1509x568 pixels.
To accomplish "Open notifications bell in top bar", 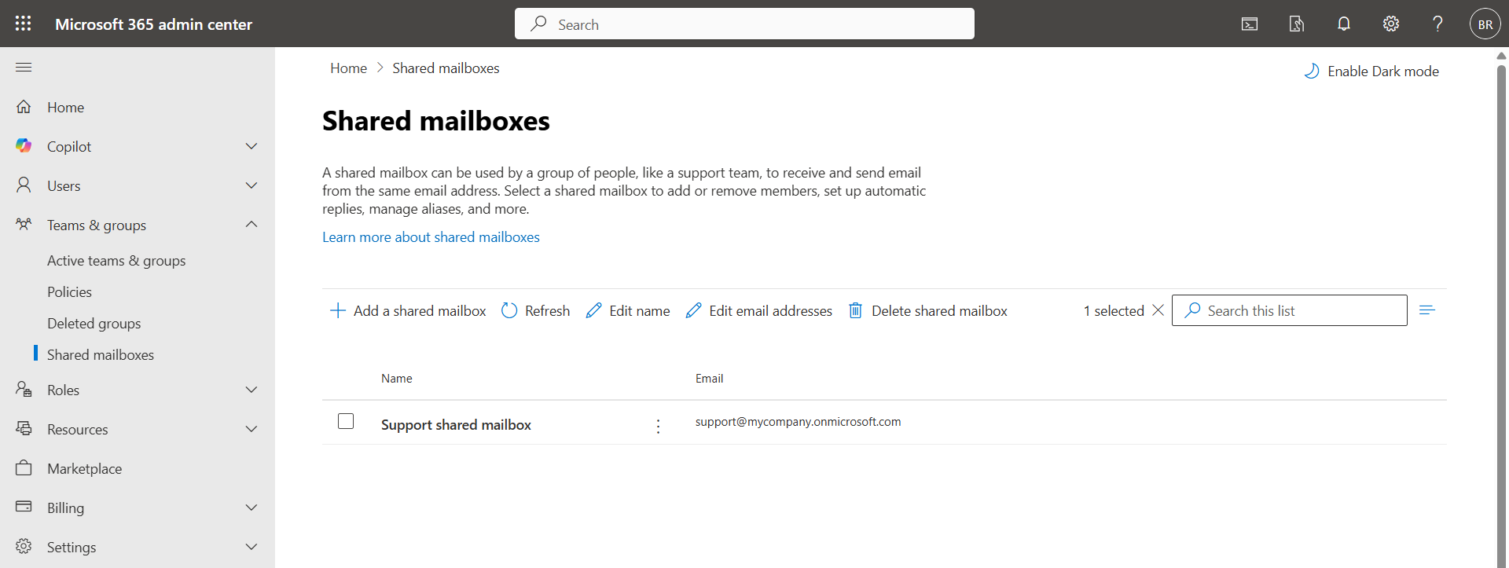I will [1343, 24].
